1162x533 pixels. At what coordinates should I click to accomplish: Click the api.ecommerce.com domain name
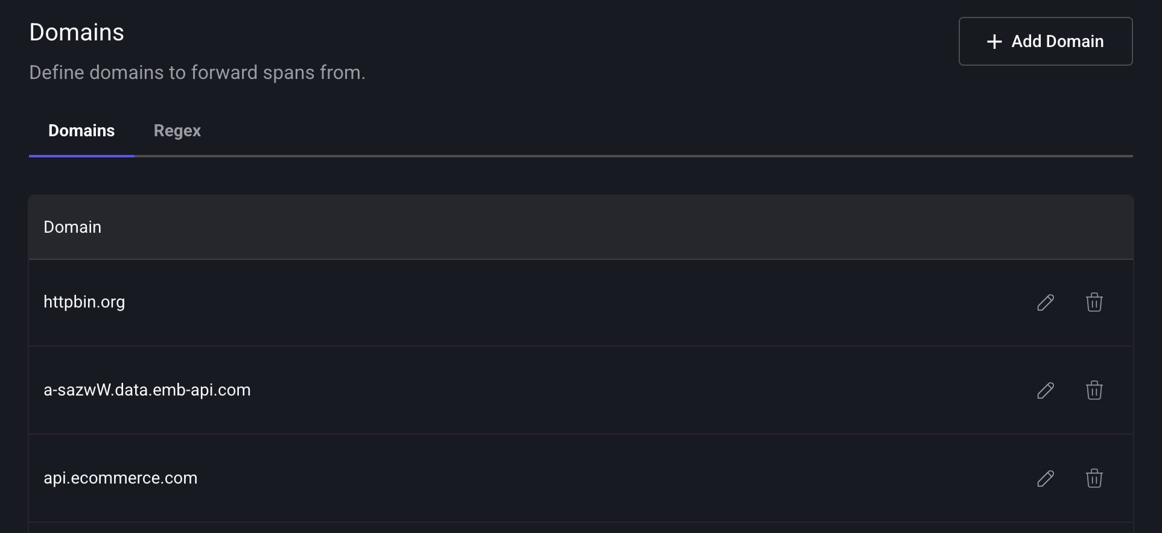pyautogui.click(x=120, y=478)
